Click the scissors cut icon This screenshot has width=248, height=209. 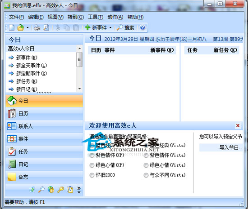[58, 27]
